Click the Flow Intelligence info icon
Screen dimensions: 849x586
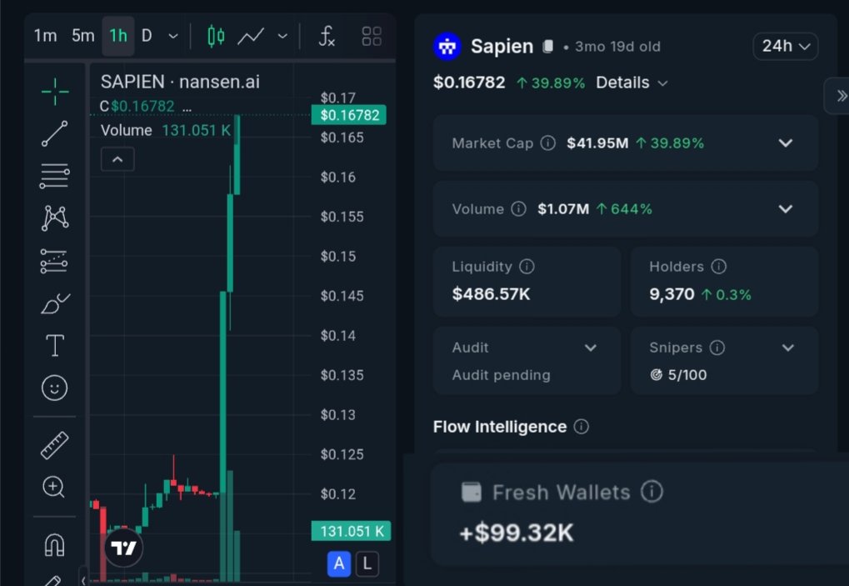(x=581, y=427)
